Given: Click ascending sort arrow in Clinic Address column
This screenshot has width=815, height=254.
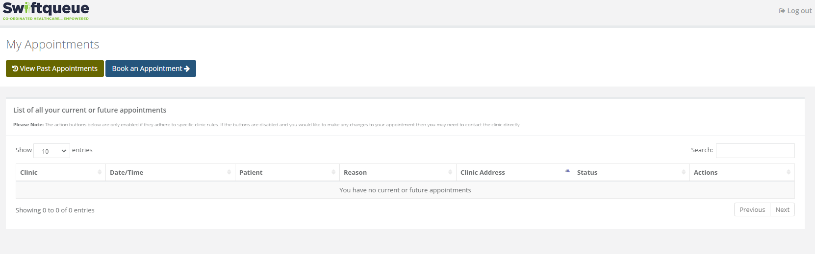Looking at the screenshot, I should (x=567, y=171).
